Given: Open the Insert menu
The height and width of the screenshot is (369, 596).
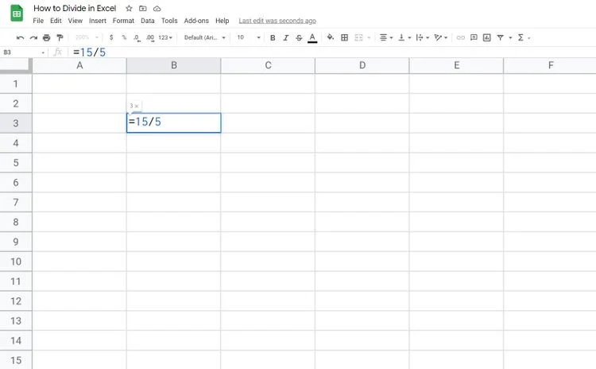Looking at the screenshot, I should pyautogui.click(x=98, y=21).
